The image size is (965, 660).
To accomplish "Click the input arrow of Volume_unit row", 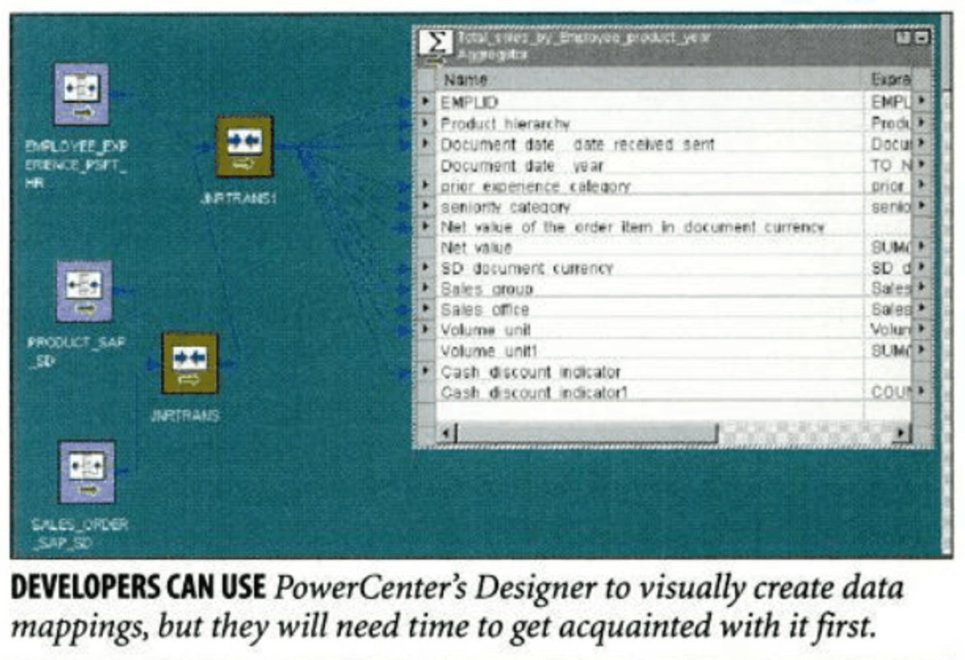I will click(426, 330).
